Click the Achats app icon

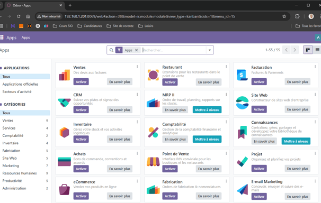(64, 162)
